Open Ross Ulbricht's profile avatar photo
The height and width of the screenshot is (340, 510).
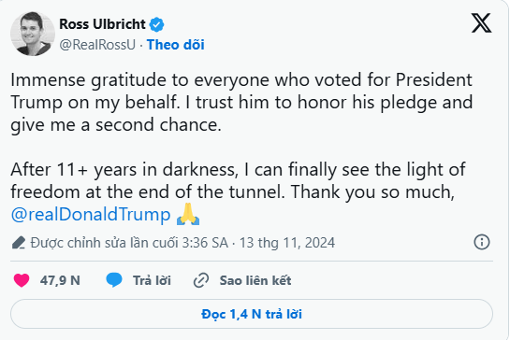(x=33, y=34)
